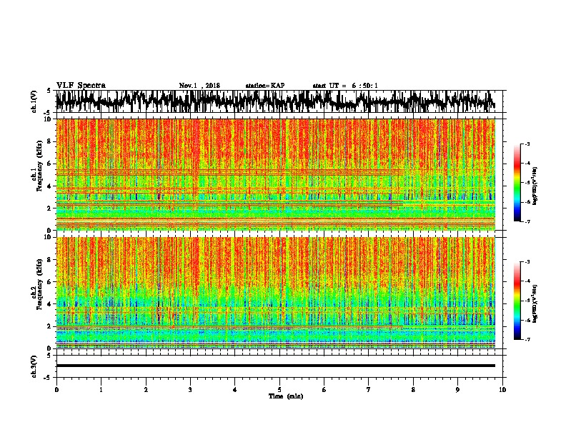The height and width of the screenshot is (437, 566).
Task: Click the "station=KAP" header label
Action: (x=265, y=86)
